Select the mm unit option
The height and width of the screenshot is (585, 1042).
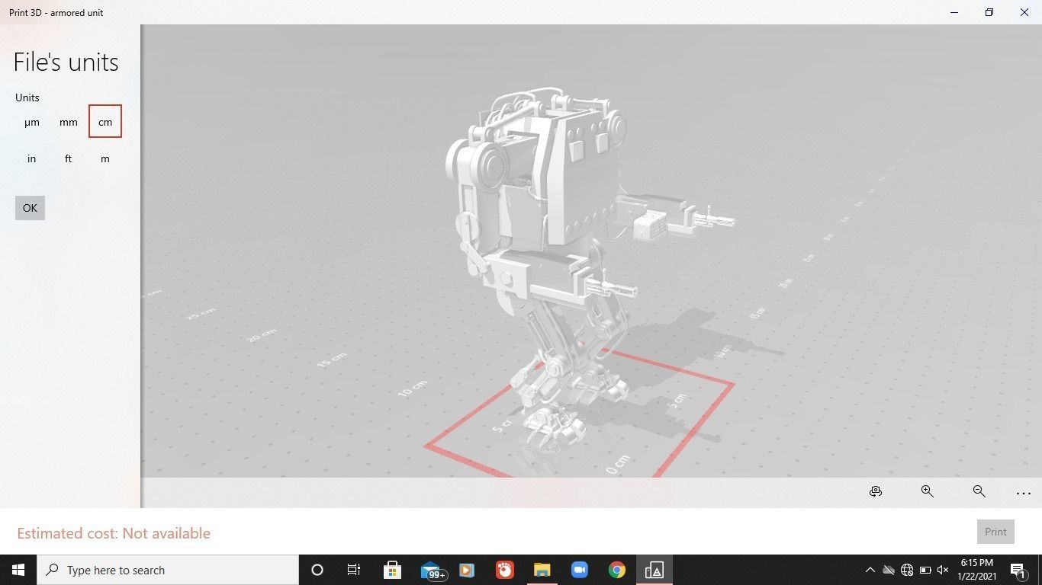tap(69, 122)
